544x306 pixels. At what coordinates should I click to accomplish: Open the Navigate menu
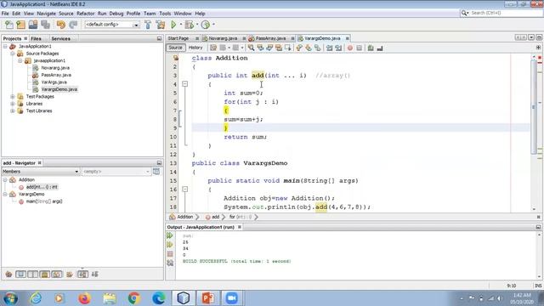pyautogui.click(x=46, y=14)
